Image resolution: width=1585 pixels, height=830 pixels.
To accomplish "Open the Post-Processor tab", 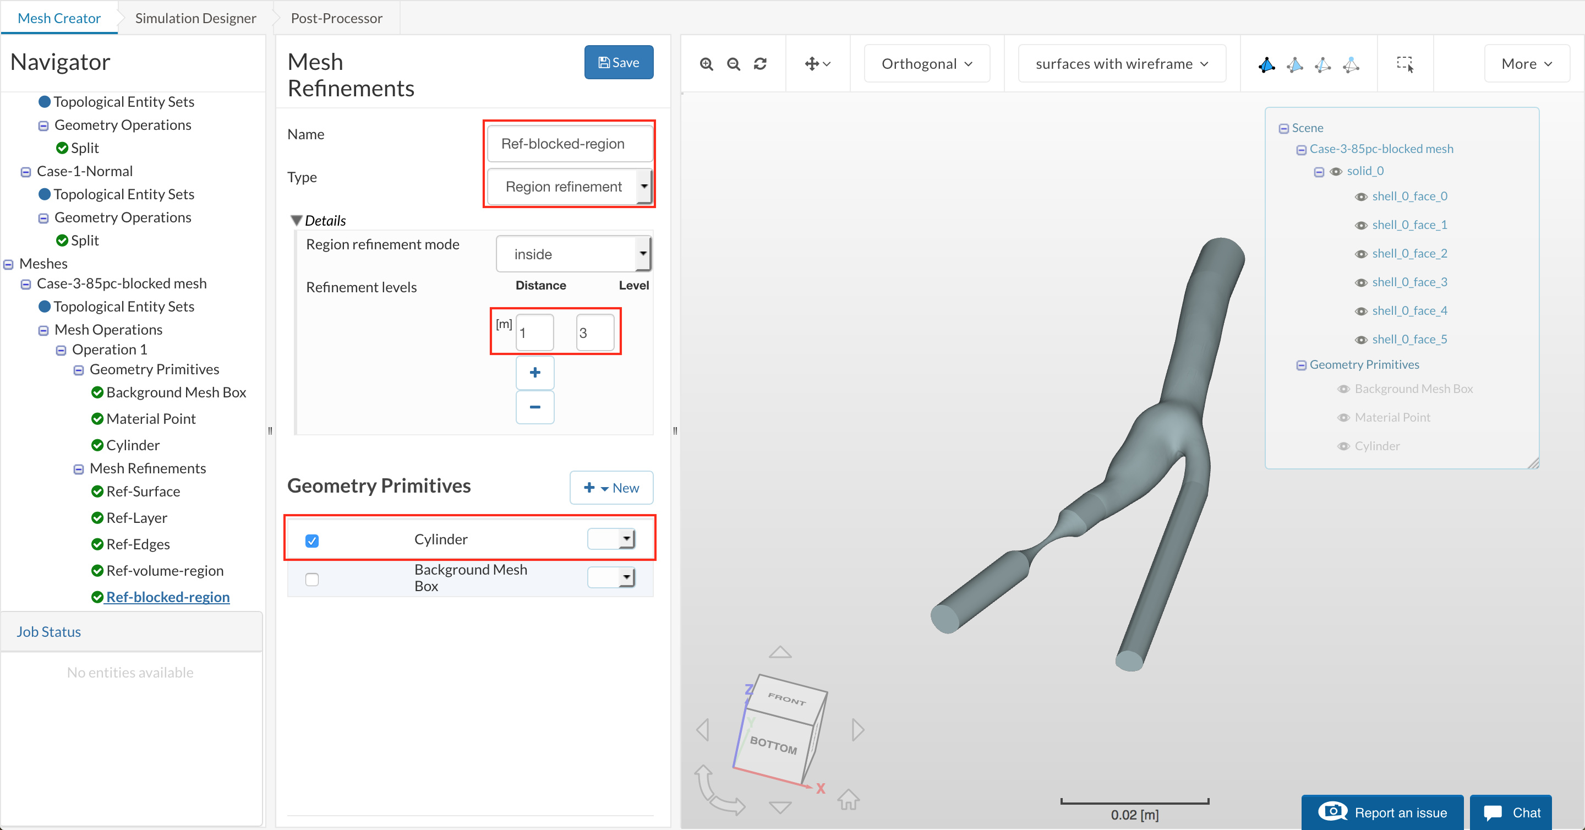I will pyautogui.click(x=336, y=18).
